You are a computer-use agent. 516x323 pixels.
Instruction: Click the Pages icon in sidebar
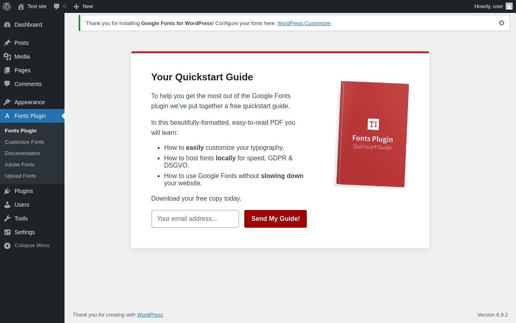7,70
